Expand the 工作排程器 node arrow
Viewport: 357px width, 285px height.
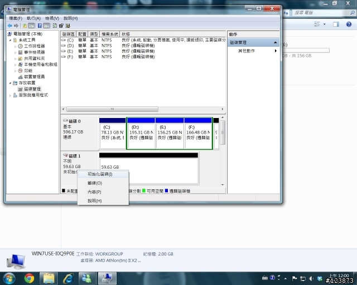15,46
